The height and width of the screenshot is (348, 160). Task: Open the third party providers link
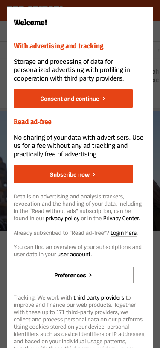99,297
